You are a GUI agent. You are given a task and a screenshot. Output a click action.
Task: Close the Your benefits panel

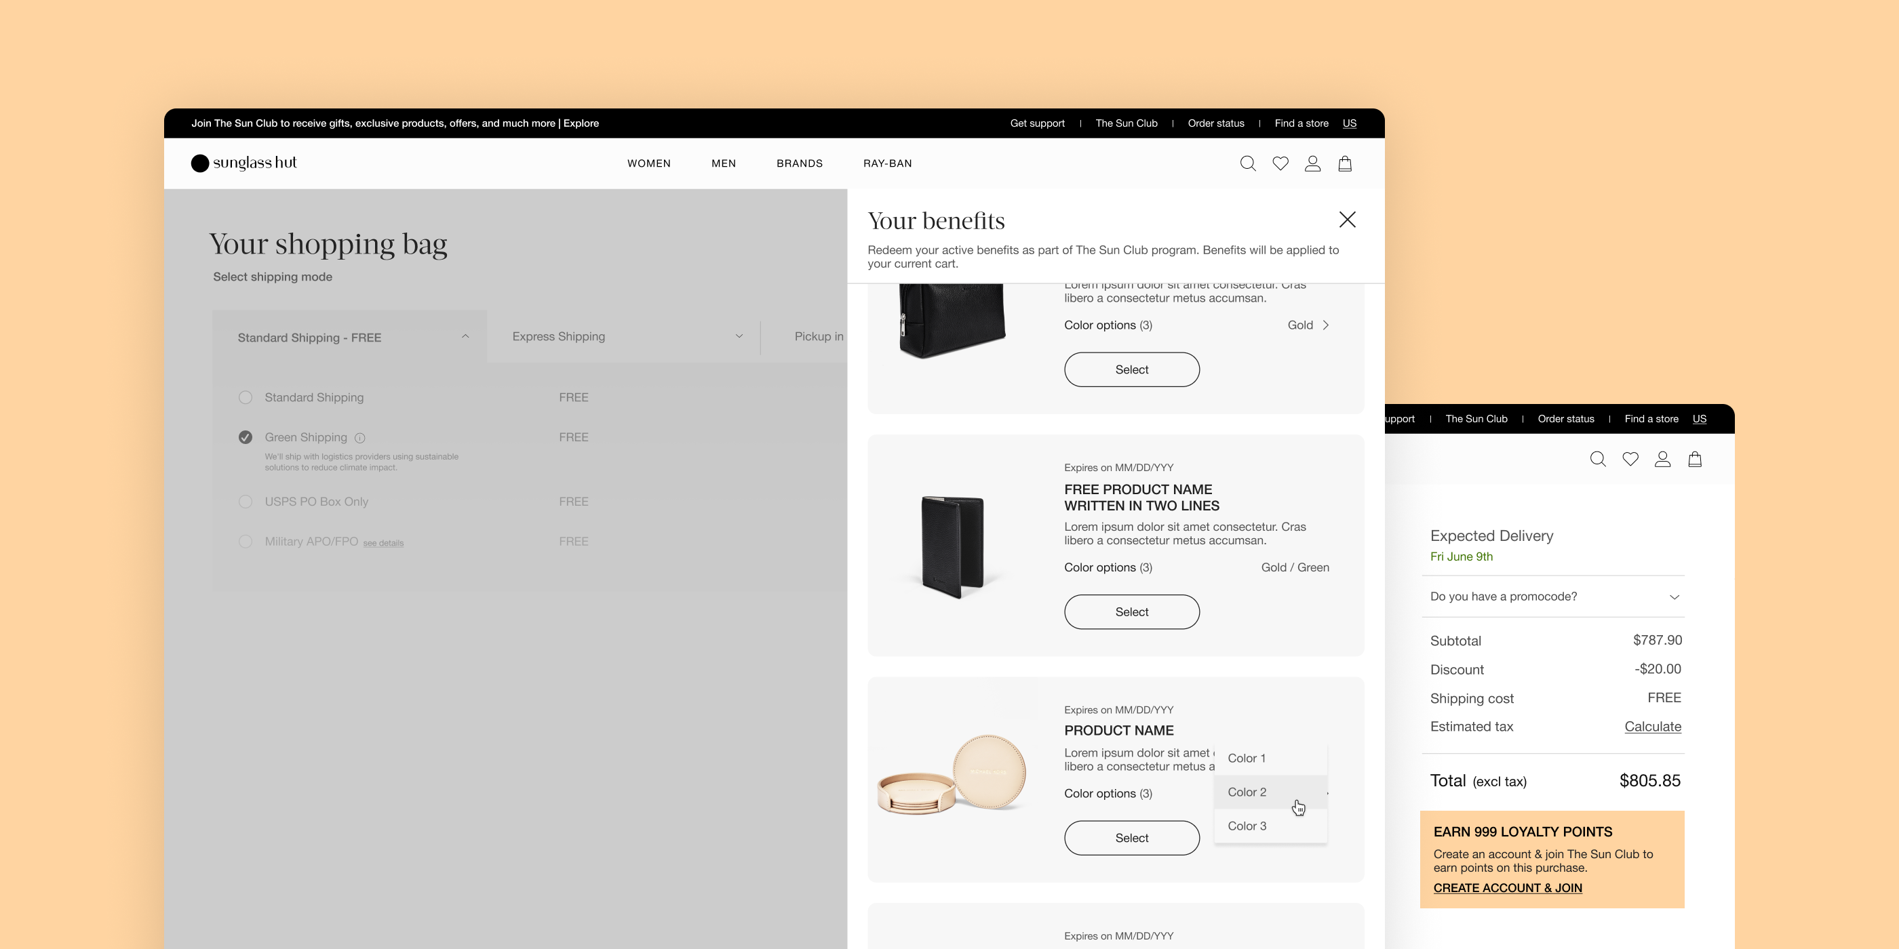[x=1347, y=220]
